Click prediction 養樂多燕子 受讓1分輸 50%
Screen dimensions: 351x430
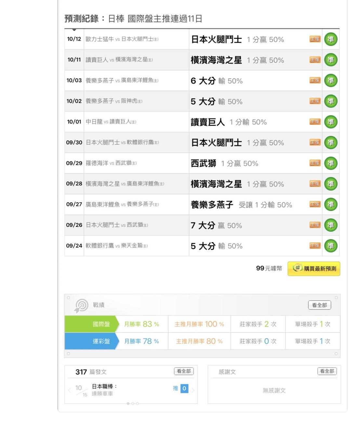pos(241,205)
